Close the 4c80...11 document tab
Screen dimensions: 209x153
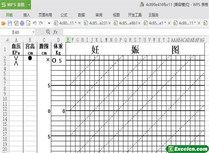[79, 23]
